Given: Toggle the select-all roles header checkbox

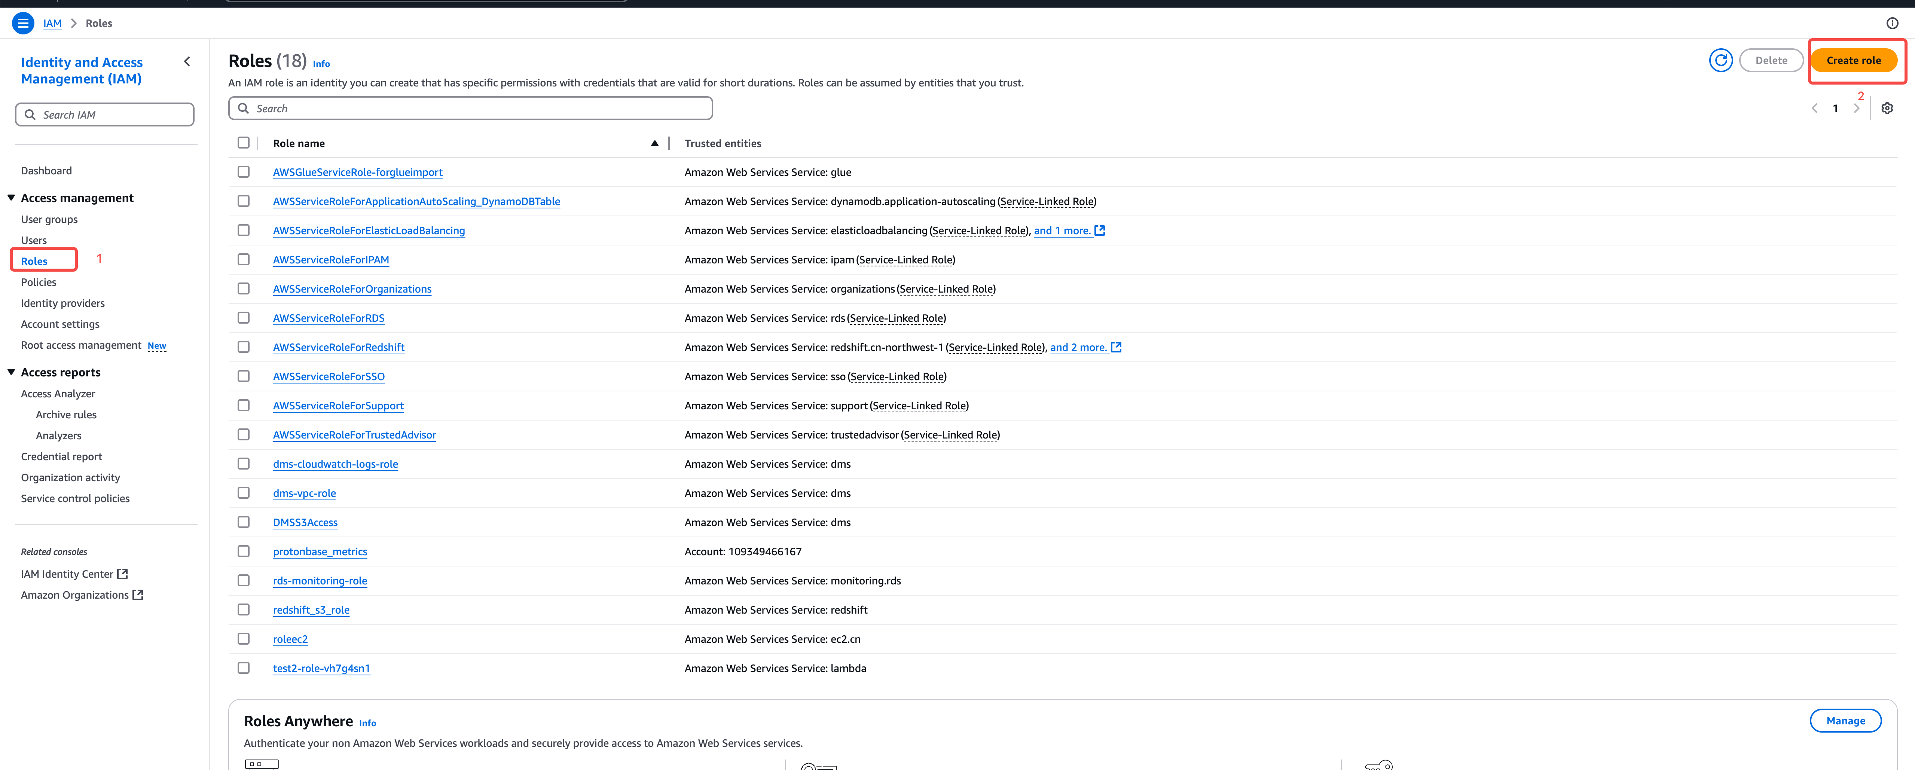Looking at the screenshot, I should coord(243,143).
